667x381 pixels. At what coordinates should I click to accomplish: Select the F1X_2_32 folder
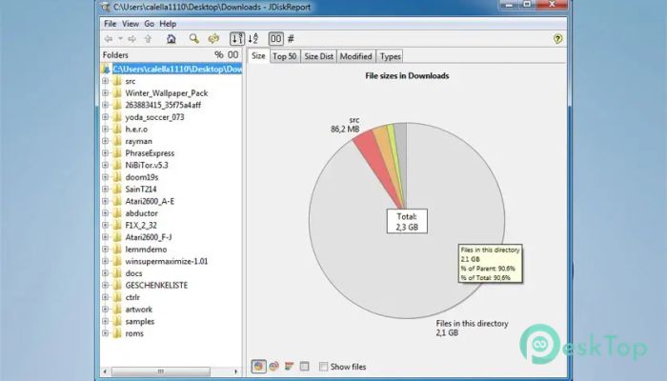point(141,225)
